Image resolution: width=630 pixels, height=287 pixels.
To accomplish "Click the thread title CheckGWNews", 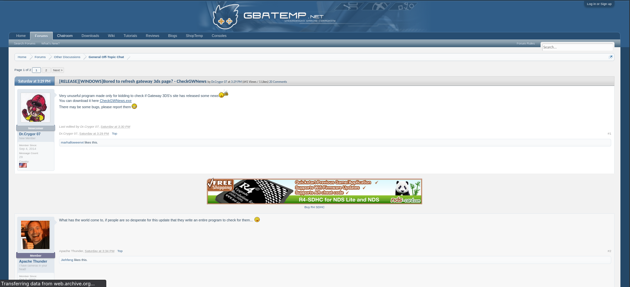I will tap(133, 81).
